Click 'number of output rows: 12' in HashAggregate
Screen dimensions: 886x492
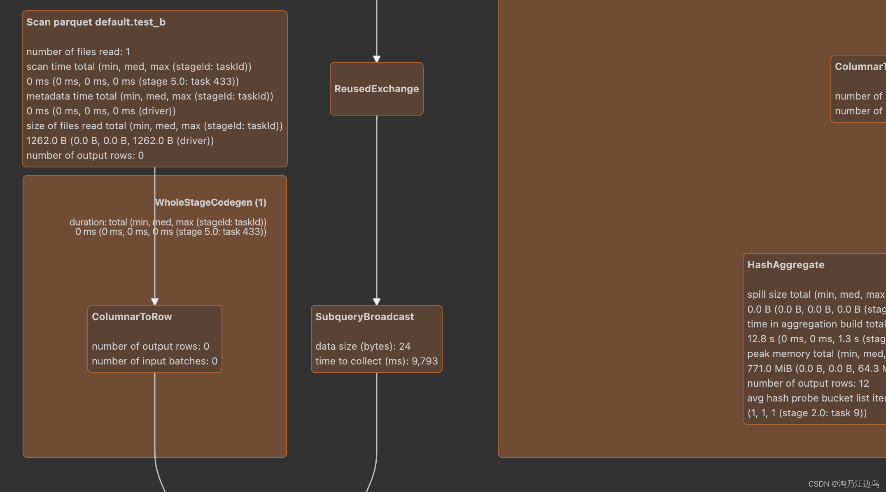click(x=808, y=383)
